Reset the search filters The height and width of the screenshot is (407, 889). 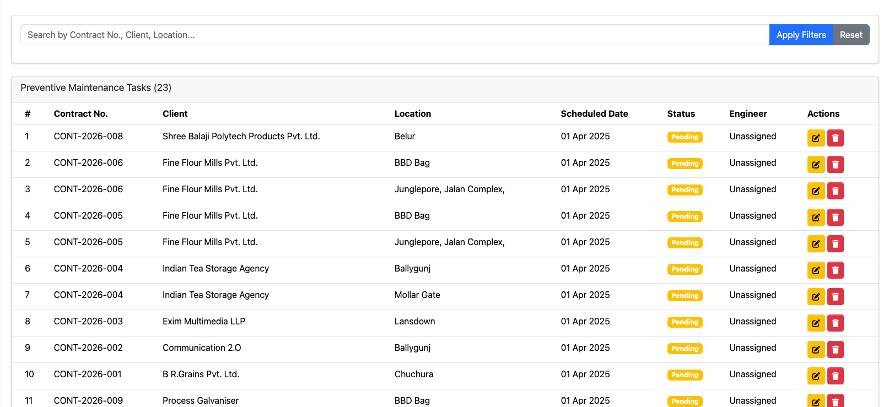pyautogui.click(x=850, y=35)
